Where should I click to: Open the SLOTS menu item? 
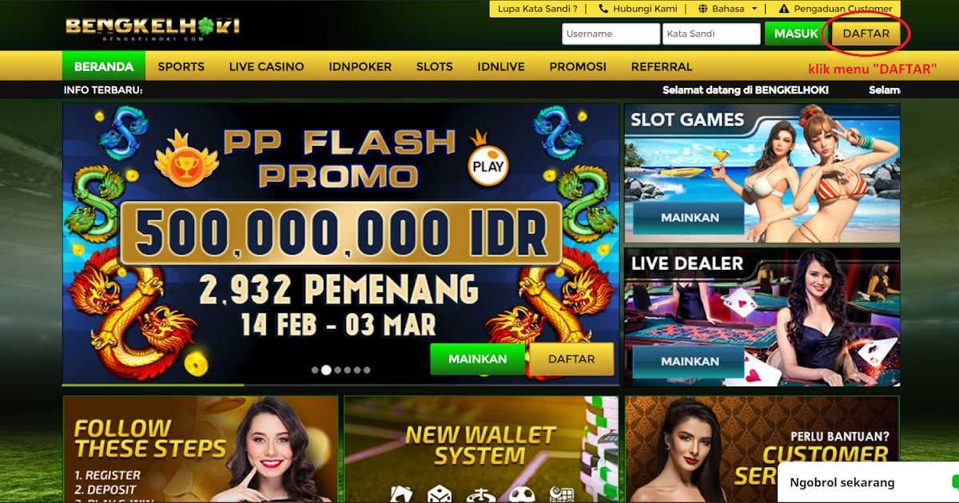click(x=434, y=66)
